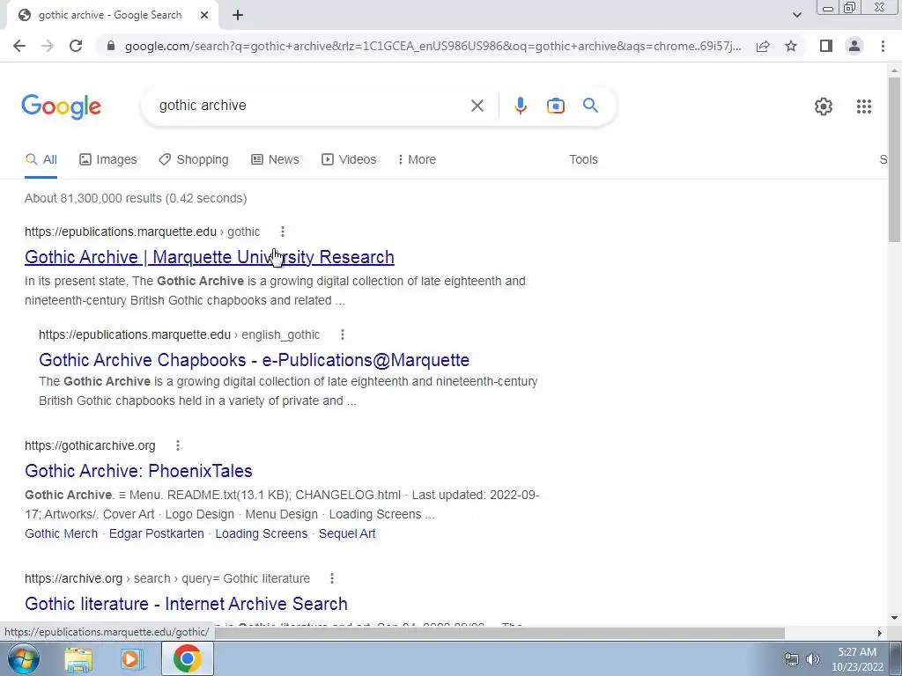Open search Tools options

[583, 160]
